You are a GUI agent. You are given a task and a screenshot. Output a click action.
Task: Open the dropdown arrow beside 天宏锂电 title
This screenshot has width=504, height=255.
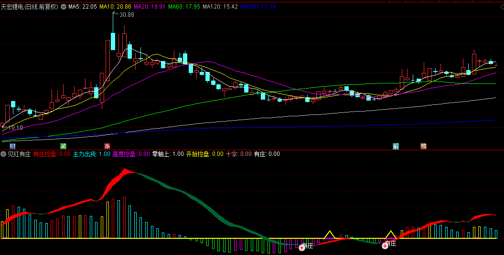(64, 6)
